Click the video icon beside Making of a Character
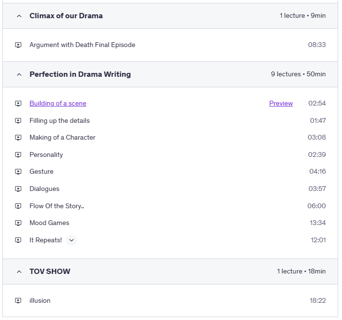This screenshot has height=320, width=342. click(x=18, y=138)
